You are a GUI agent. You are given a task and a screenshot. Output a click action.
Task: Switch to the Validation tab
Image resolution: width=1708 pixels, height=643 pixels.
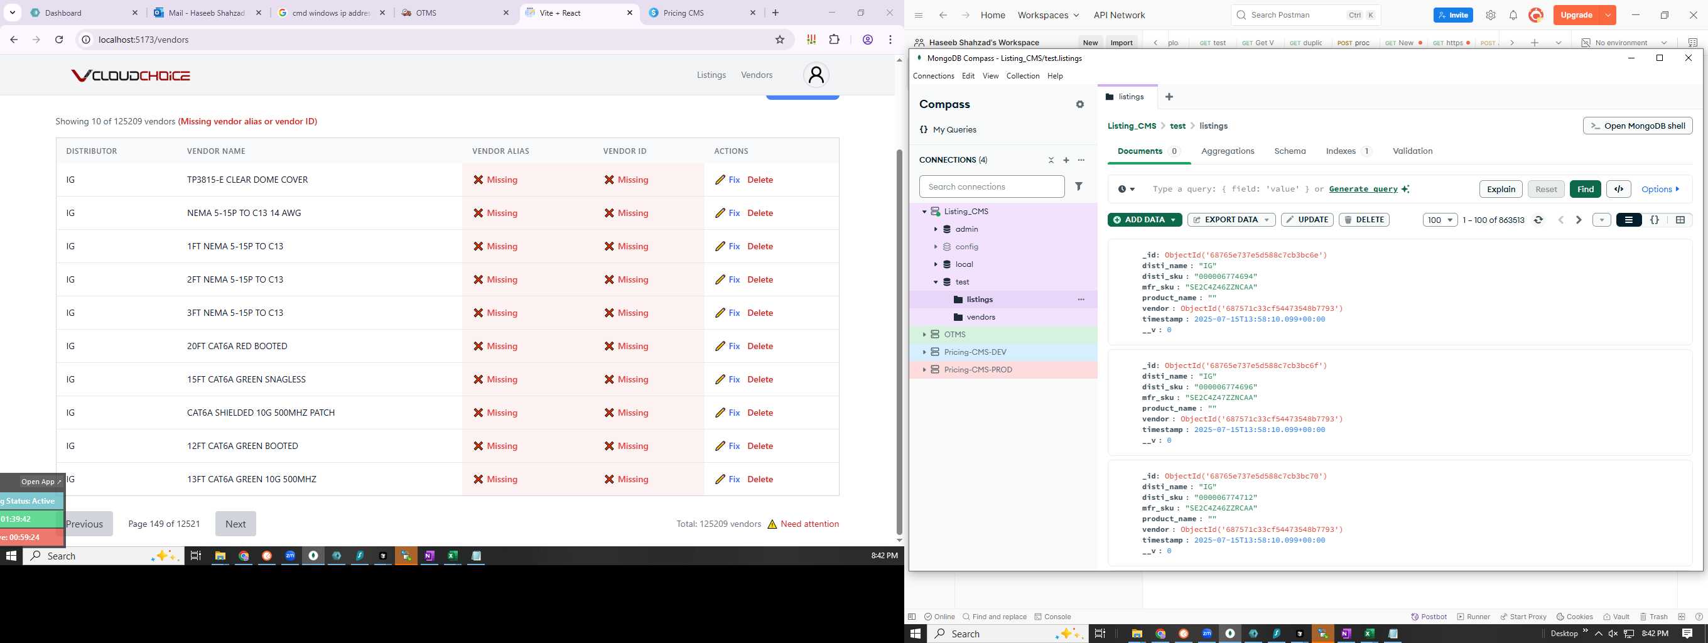tap(1412, 151)
